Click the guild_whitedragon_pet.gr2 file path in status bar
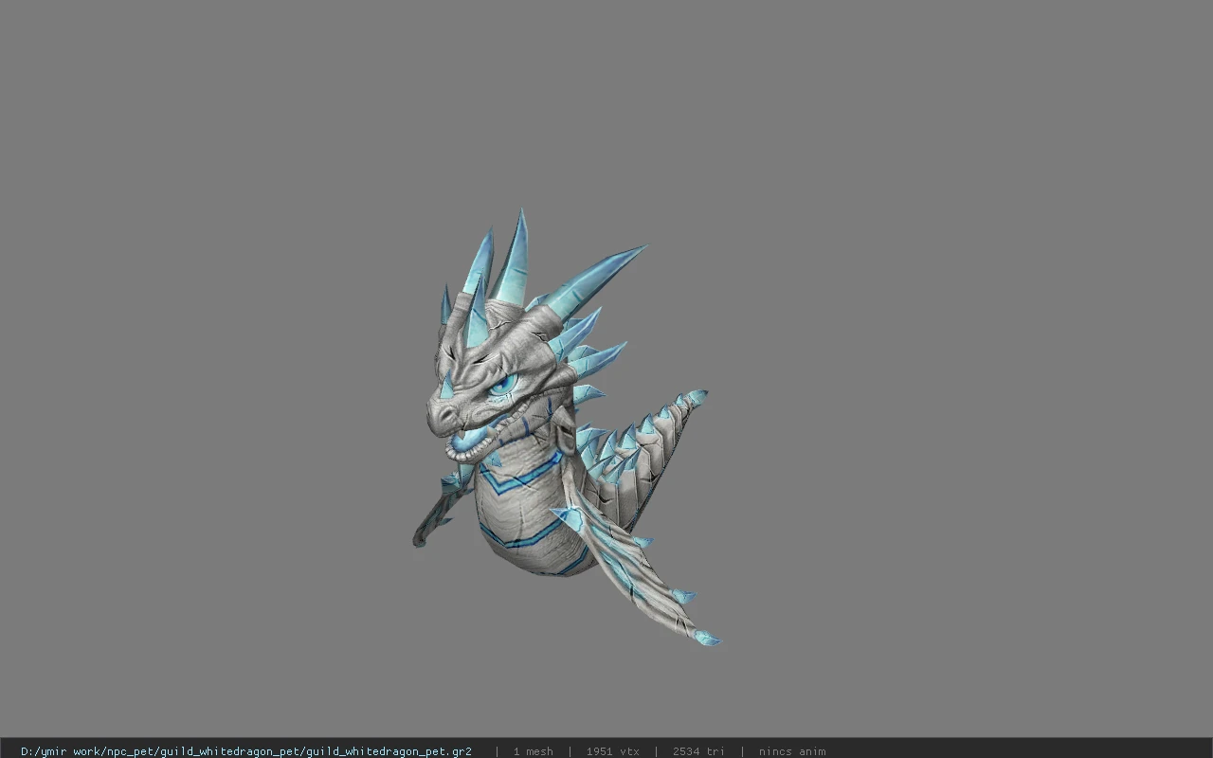The image size is (1213, 758). click(246, 751)
